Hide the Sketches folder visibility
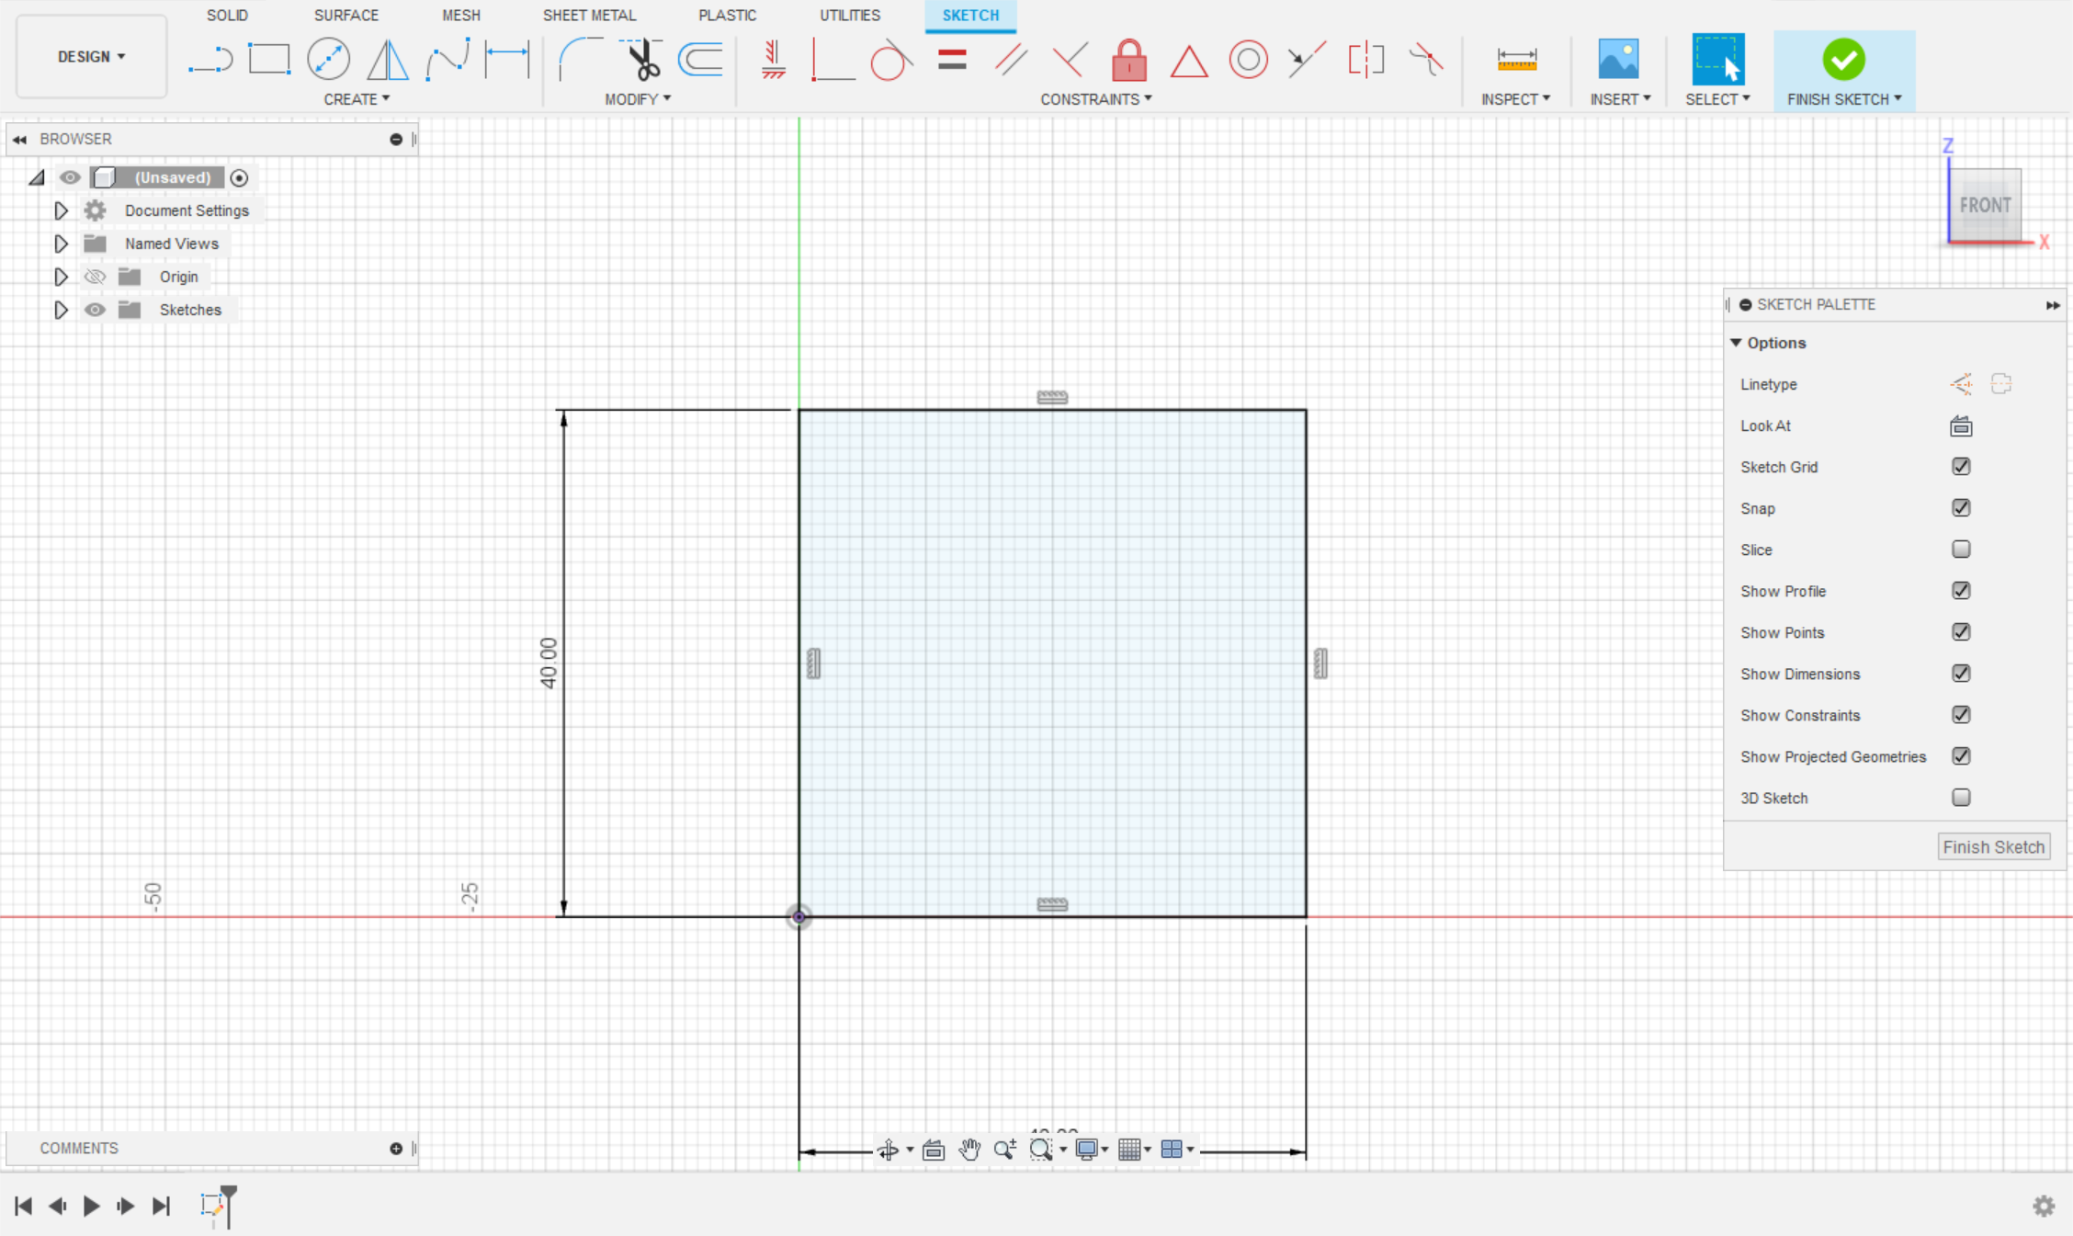 (x=95, y=310)
